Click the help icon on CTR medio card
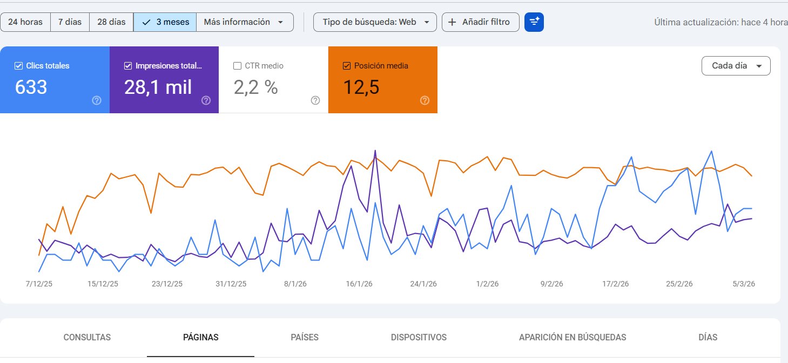 click(315, 100)
